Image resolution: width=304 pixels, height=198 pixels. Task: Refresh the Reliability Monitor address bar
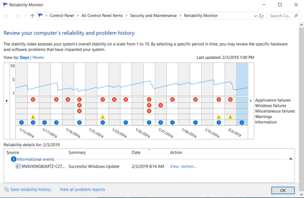coord(262,16)
